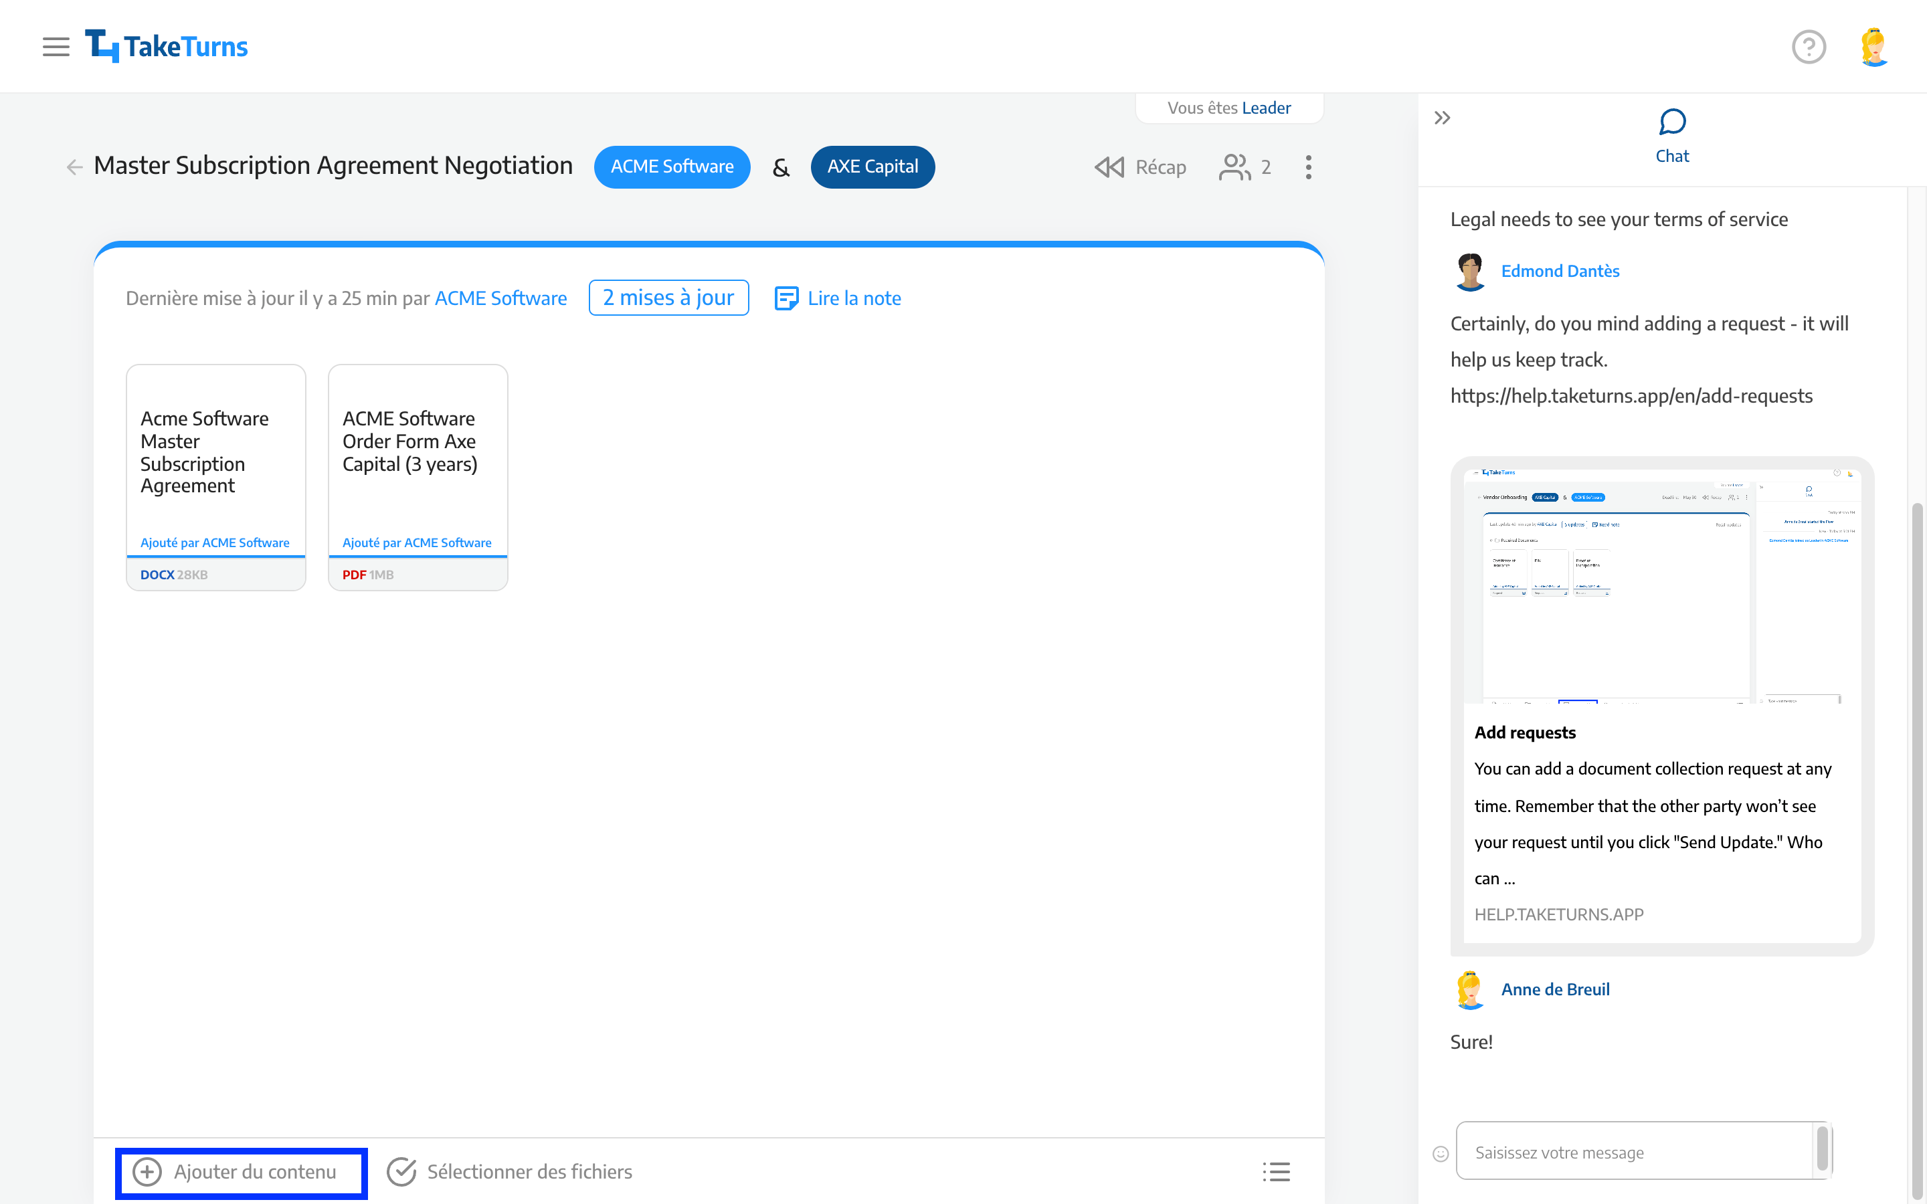Open the hamburger navigation menu

[56, 47]
